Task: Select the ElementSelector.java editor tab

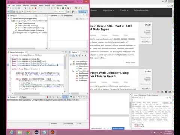Action: (17, 52)
